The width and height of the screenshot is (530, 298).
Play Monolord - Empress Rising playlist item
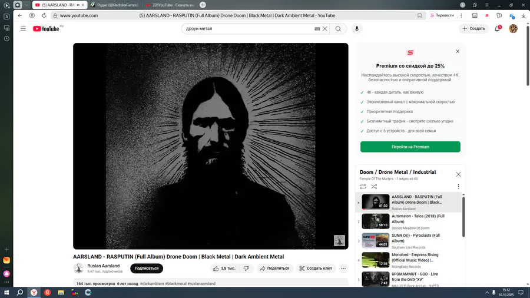coord(408,260)
